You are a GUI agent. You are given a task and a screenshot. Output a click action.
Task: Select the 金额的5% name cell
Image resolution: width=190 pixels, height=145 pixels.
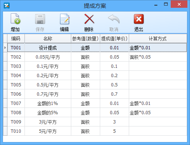[x=48, y=112]
